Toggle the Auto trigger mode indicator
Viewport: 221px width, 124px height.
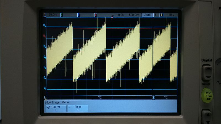[x=147, y=15]
